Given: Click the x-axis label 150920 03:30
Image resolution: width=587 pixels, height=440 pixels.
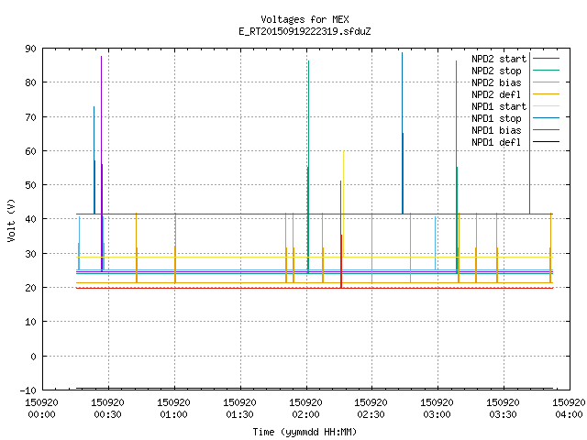Looking at the screenshot, I should (503, 409).
